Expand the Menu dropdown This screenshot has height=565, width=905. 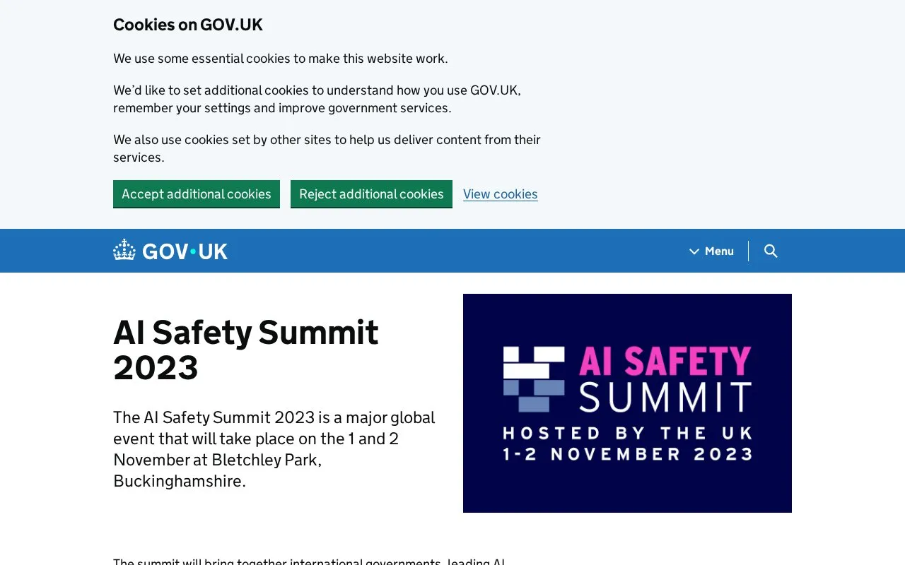(x=712, y=251)
